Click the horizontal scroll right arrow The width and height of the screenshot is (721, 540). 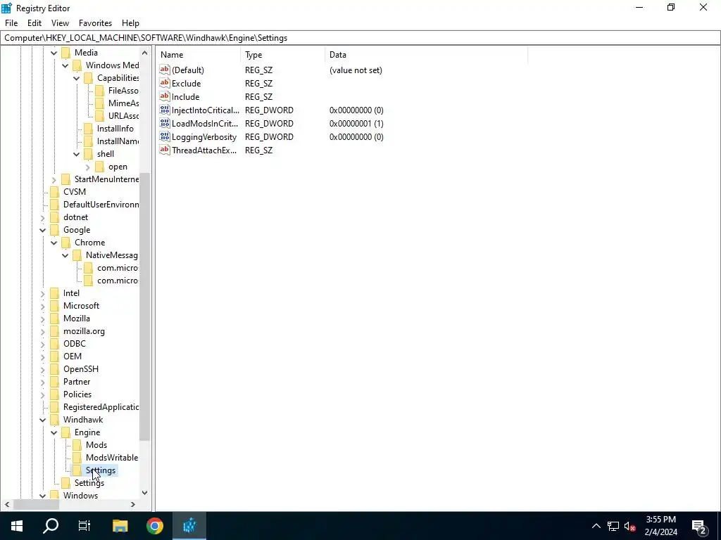point(133,504)
